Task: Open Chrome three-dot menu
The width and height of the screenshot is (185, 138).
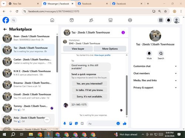Action: point(181,11)
